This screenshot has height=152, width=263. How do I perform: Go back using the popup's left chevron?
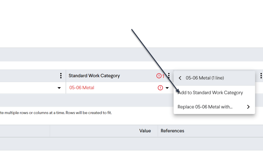pos(180,78)
